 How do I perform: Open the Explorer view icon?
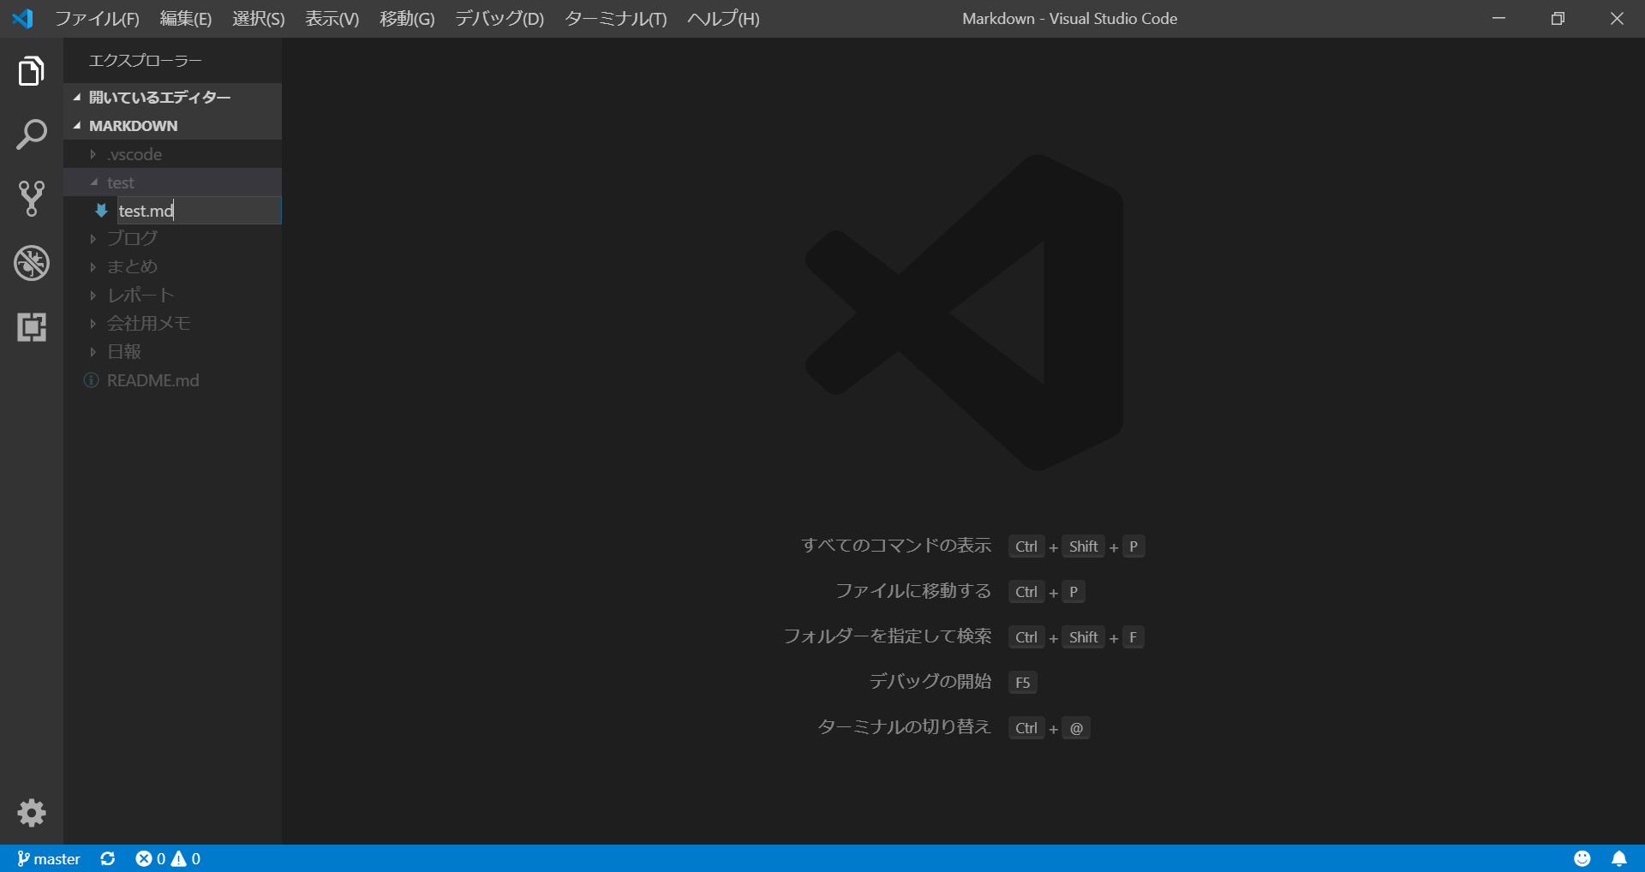pos(32,71)
